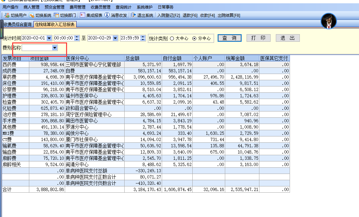Click the 莆田市医管中心 cell
The image size is (359, 217).
[95, 121]
